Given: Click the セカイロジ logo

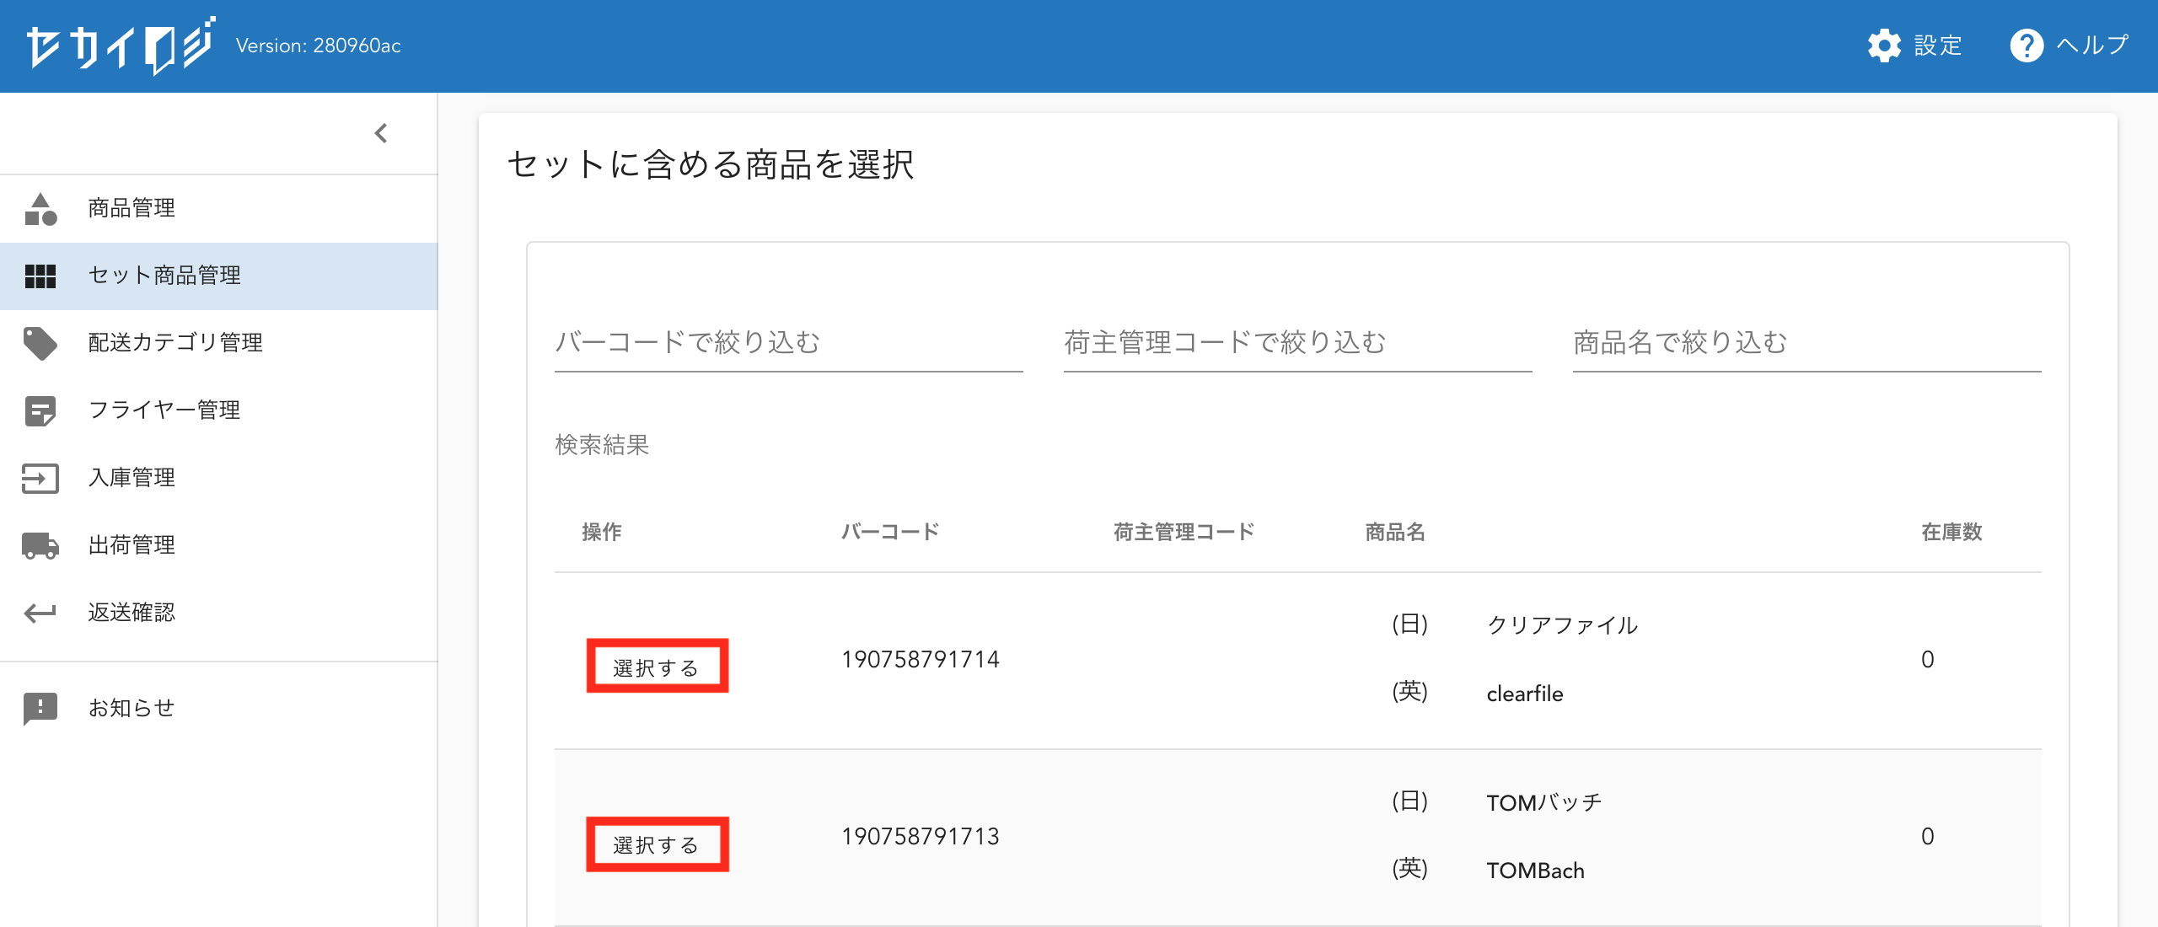Looking at the screenshot, I should tap(121, 46).
